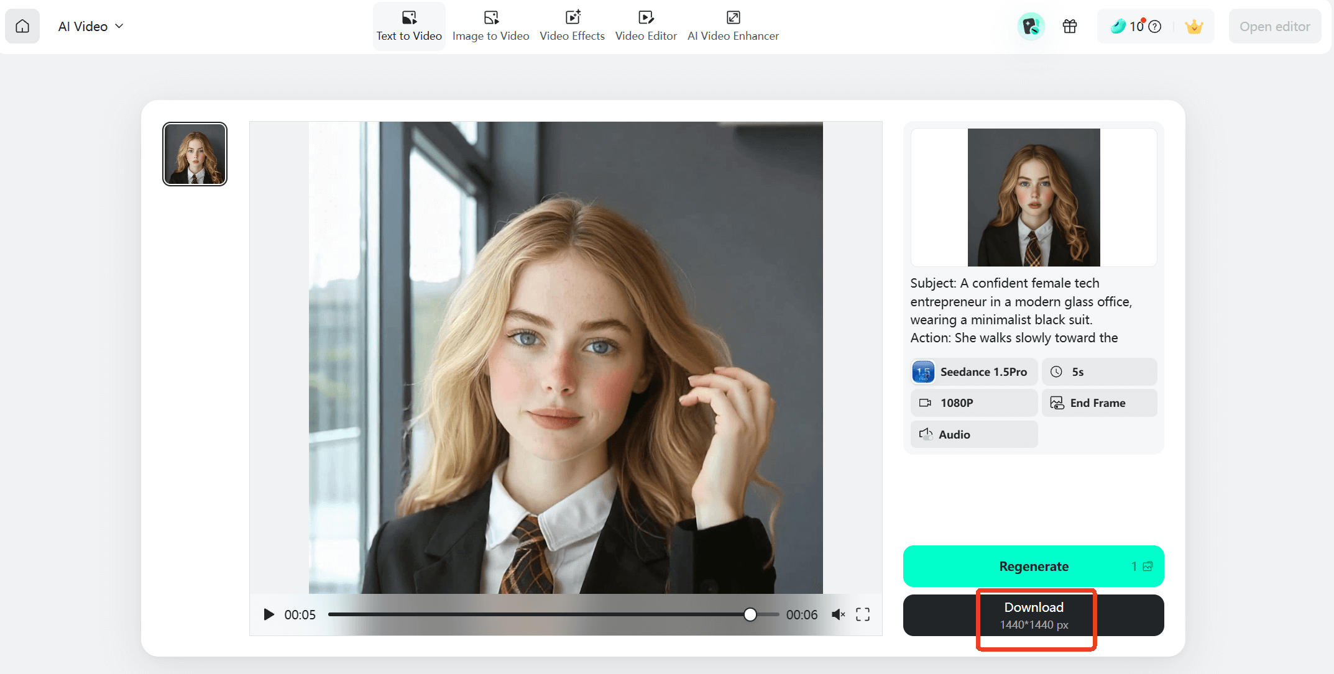Open the AI Video Enhancer tool

(733, 25)
